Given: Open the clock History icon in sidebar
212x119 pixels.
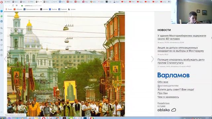Looking at the screenshot, I should (x=2, y=55).
